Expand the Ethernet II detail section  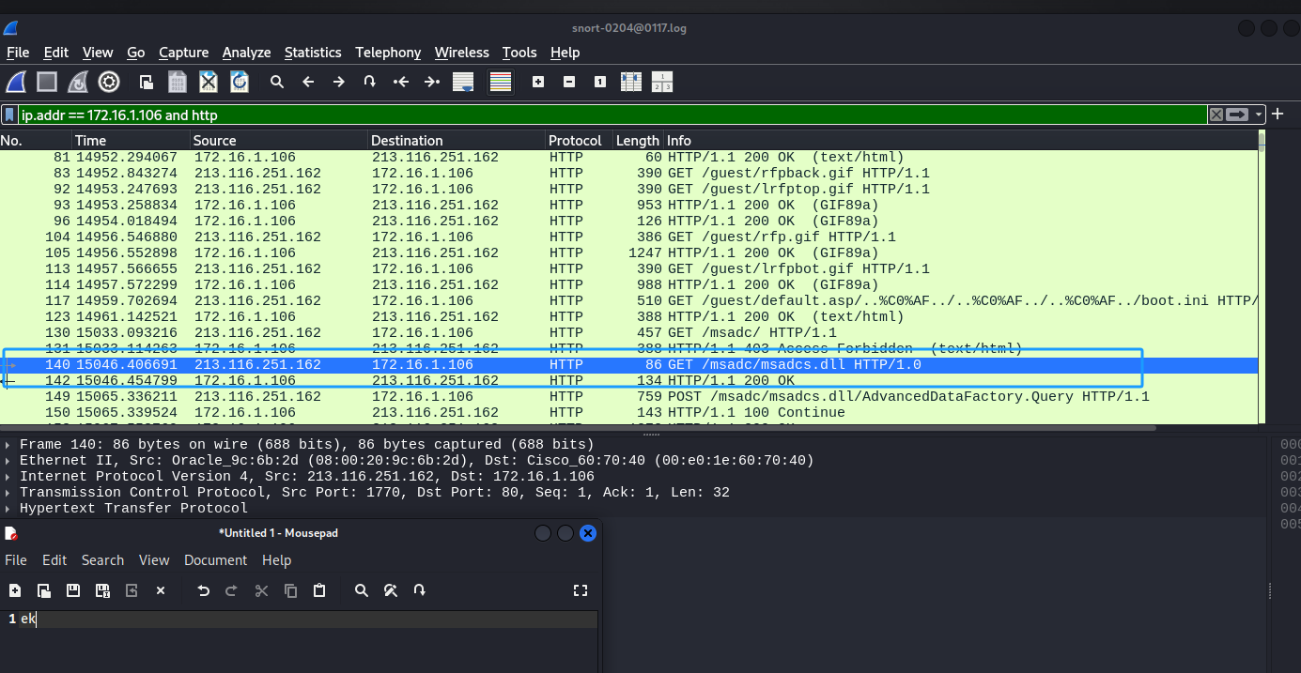pos(8,461)
